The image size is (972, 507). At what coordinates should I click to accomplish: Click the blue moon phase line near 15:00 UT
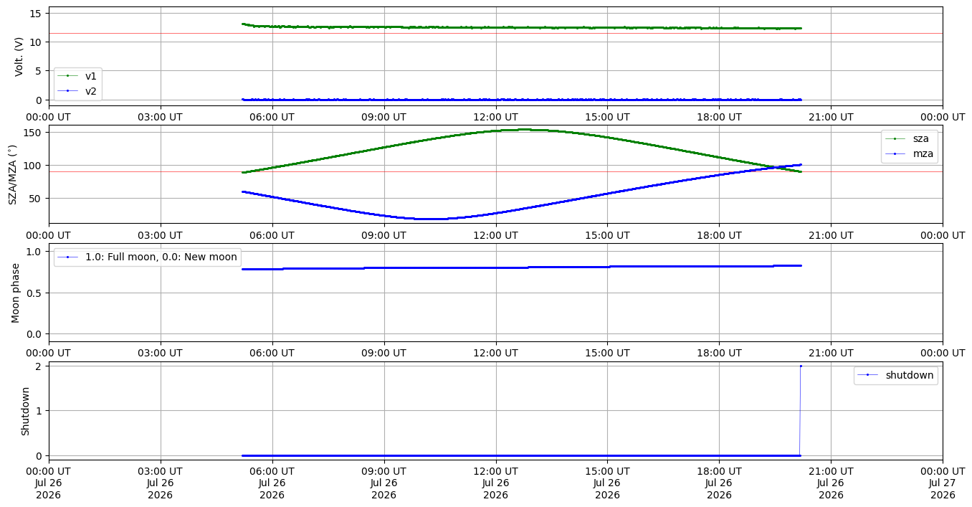tap(607, 267)
